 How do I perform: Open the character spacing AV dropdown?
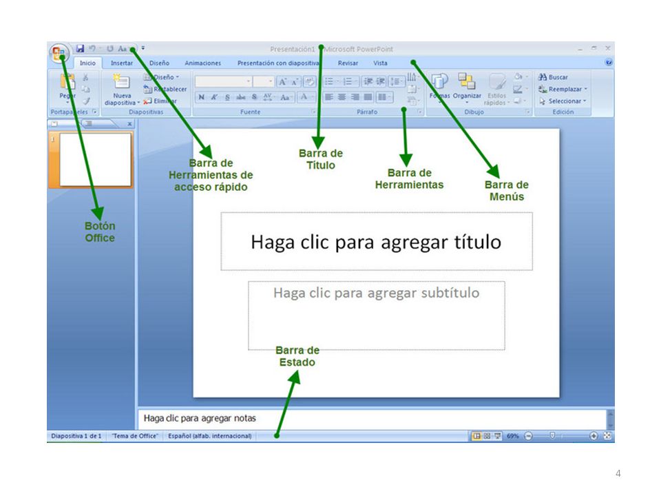(268, 97)
